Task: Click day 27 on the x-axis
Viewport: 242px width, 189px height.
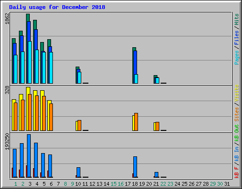Action: tap(199, 184)
